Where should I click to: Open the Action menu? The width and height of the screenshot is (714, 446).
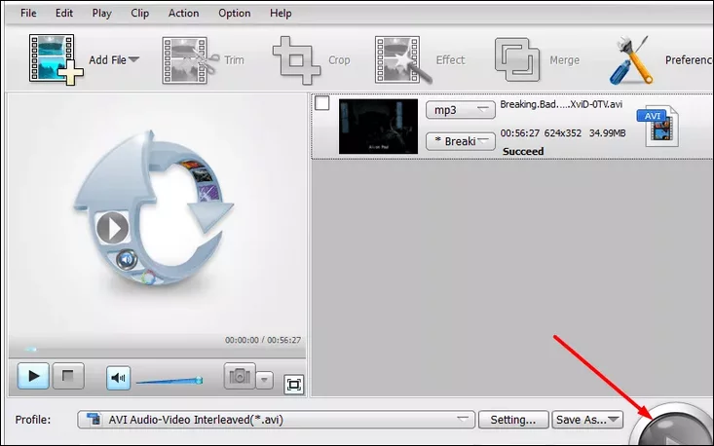(x=183, y=14)
